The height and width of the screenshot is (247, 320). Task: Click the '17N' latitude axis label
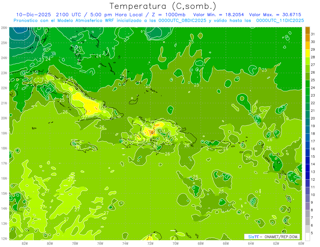pyautogui.click(x=4, y=163)
